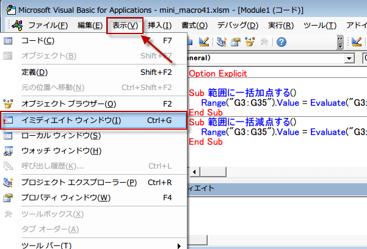Open the (General) object dropdown arrow
Image resolution: width=367 pixels, height=249 pixels.
coord(349,58)
